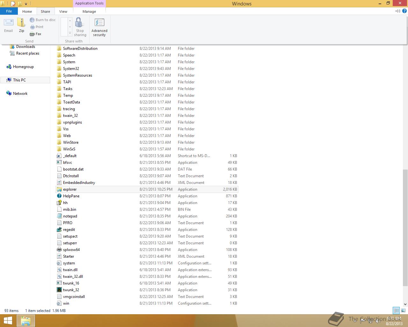Select the twunk_16 application

click(71, 283)
